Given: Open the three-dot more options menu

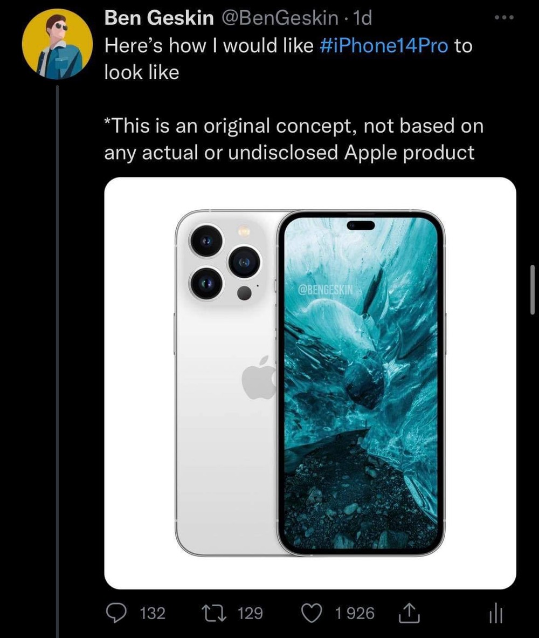Looking at the screenshot, I should click(x=505, y=17).
